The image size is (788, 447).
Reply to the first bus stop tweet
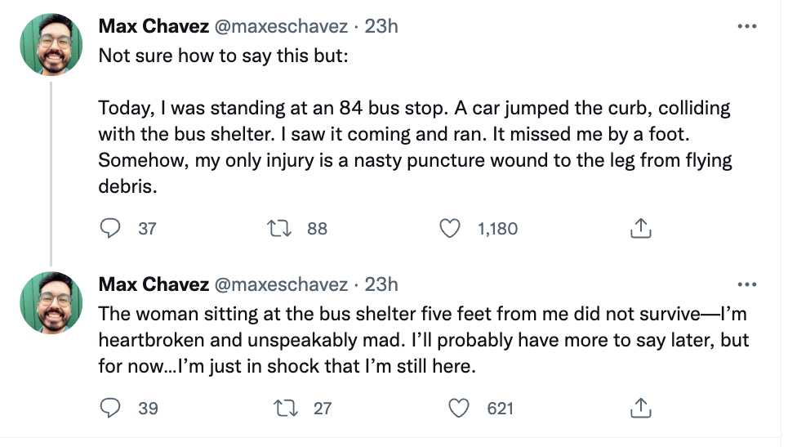[110, 229]
